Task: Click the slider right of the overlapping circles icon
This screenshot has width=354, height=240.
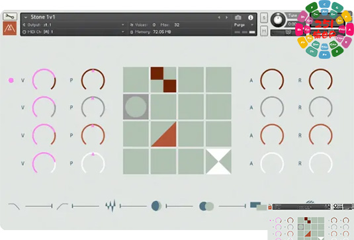Action: point(232,206)
